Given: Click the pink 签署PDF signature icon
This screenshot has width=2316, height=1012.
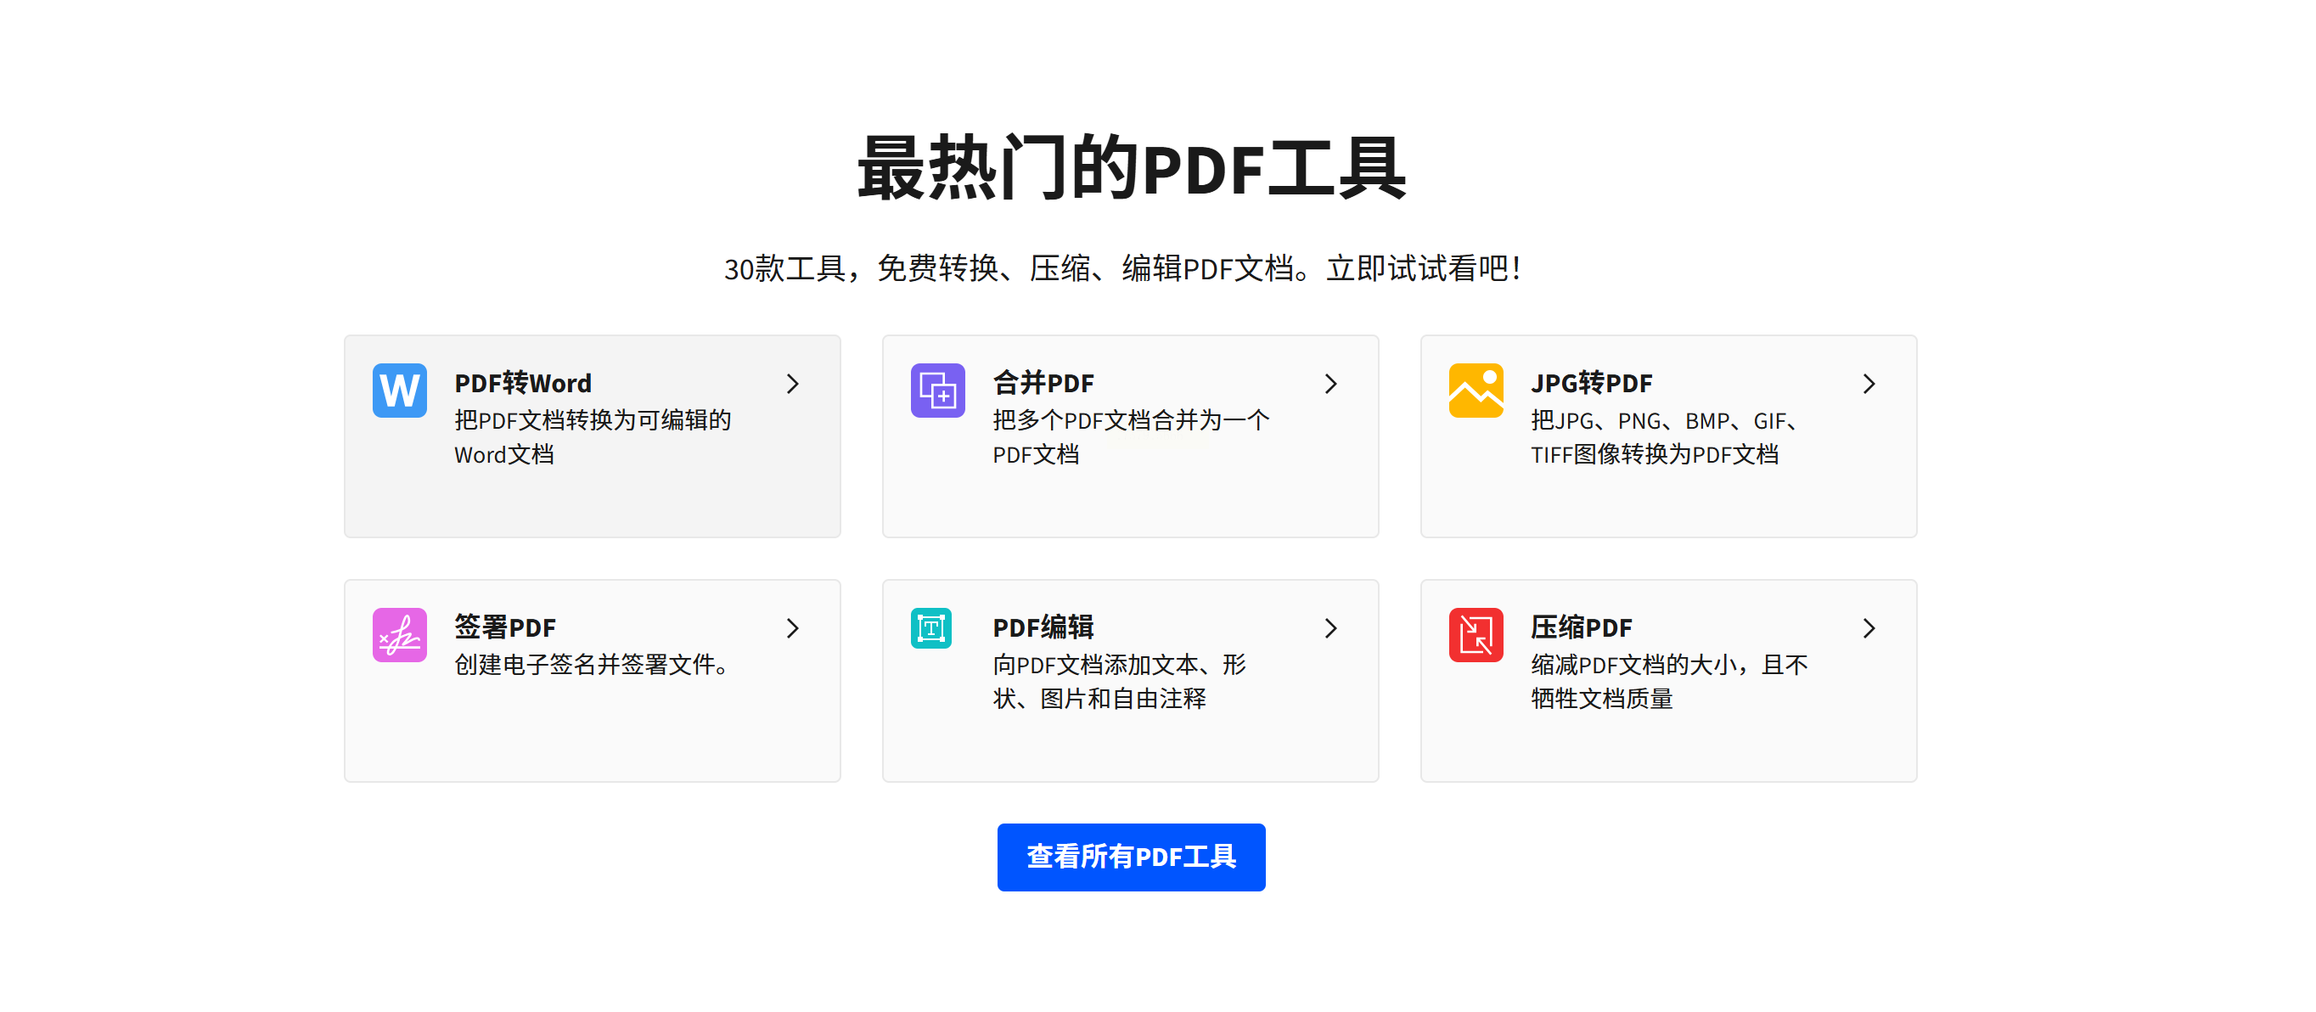Looking at the screenshot, I should (x=399, y=634).
